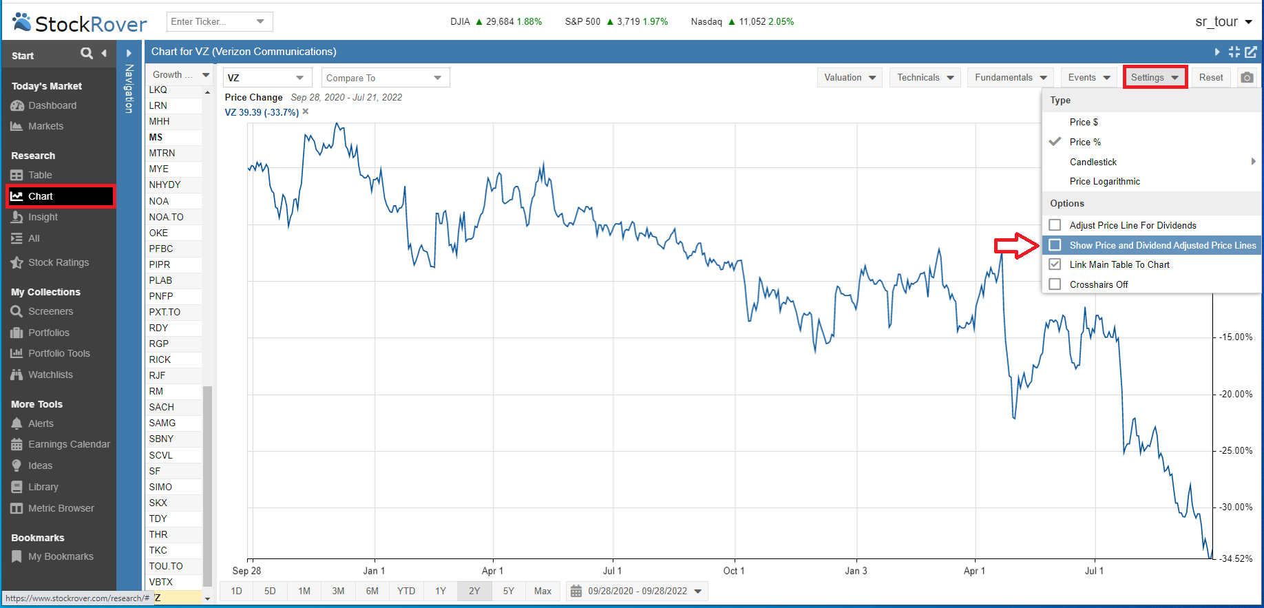Remove the VZ series with the x icon
The width and height of the screenshot is (1264, 608).
pos(306,112)
